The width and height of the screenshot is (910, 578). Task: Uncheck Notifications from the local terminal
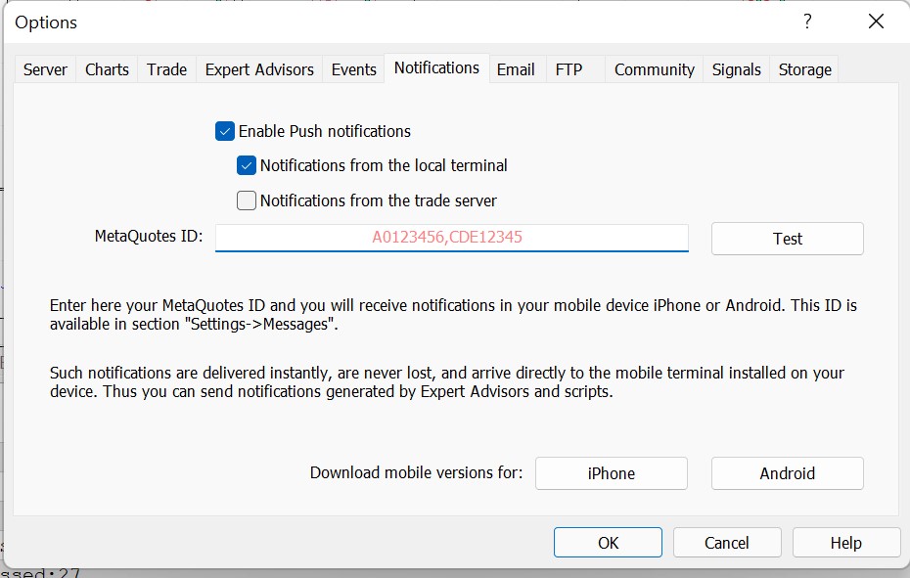pyautogui.click(x=247, y=166)
